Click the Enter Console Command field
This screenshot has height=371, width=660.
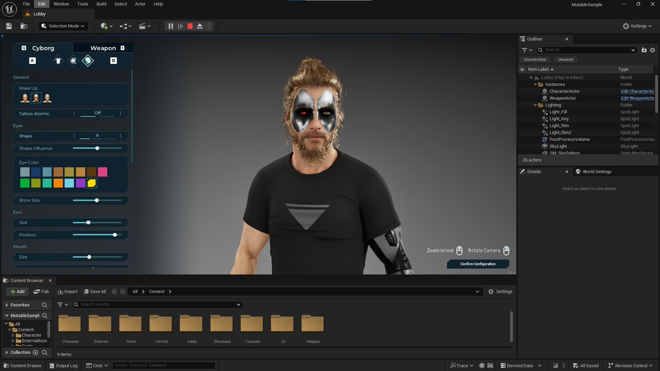click(163, 366)
